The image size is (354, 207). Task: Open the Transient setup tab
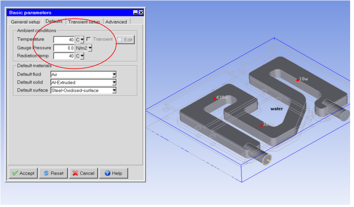pyautogui.click(x=84, y=22)
